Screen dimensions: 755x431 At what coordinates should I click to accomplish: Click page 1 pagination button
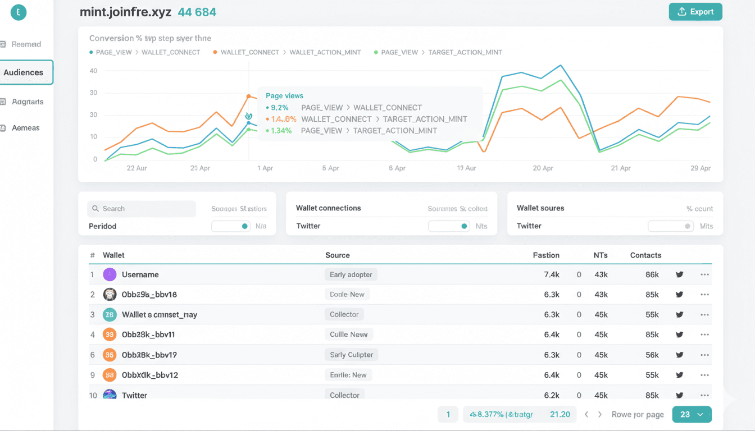(x=448, y=414)
